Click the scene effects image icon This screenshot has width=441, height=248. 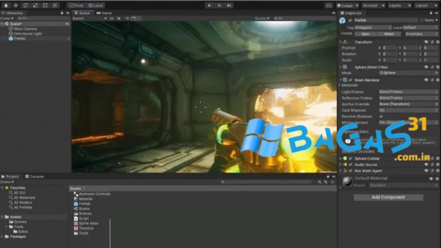(x=134, y=18)
